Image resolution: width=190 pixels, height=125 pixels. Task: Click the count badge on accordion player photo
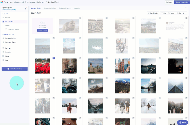[x=133, y=38]
